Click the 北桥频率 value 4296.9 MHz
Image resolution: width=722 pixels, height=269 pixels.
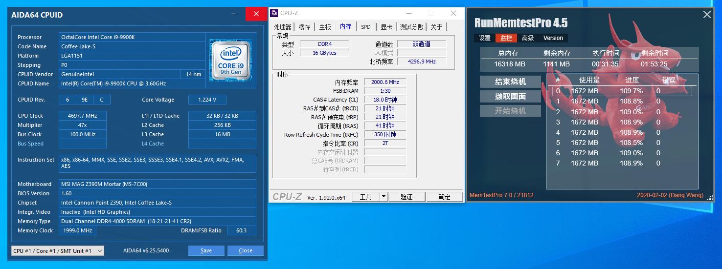pos(422,62)
